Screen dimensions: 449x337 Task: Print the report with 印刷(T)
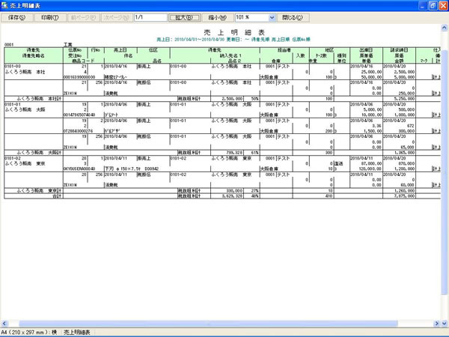click(50, 18)
